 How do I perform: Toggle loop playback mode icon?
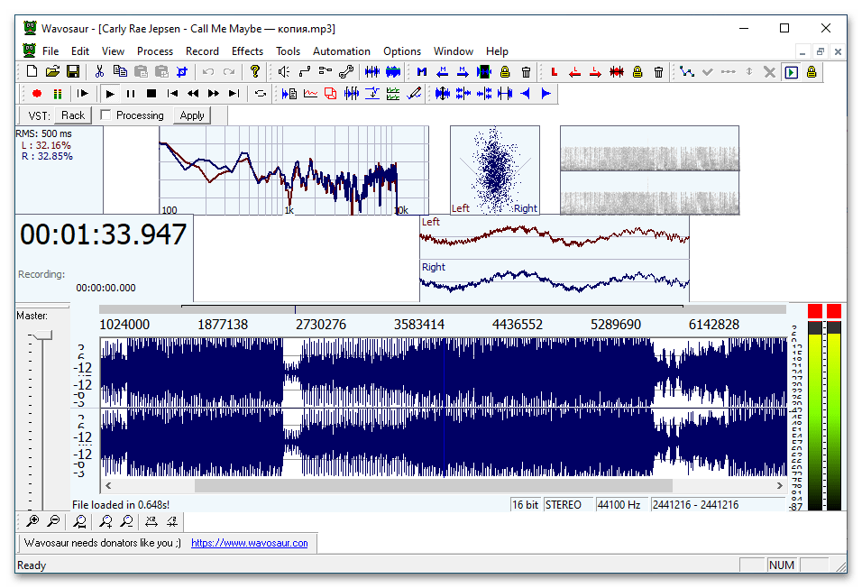[x=261, y=94]
